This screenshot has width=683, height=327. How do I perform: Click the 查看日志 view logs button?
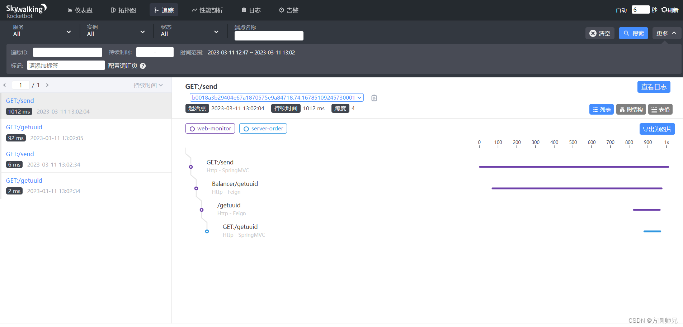[x=654, y=87]
